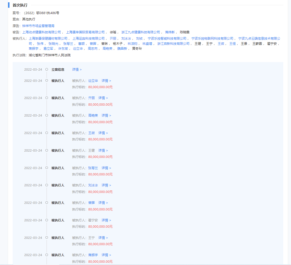Click 张琴兰 name in timeline
Screen dimensions: 291x265
coord(93,168)
